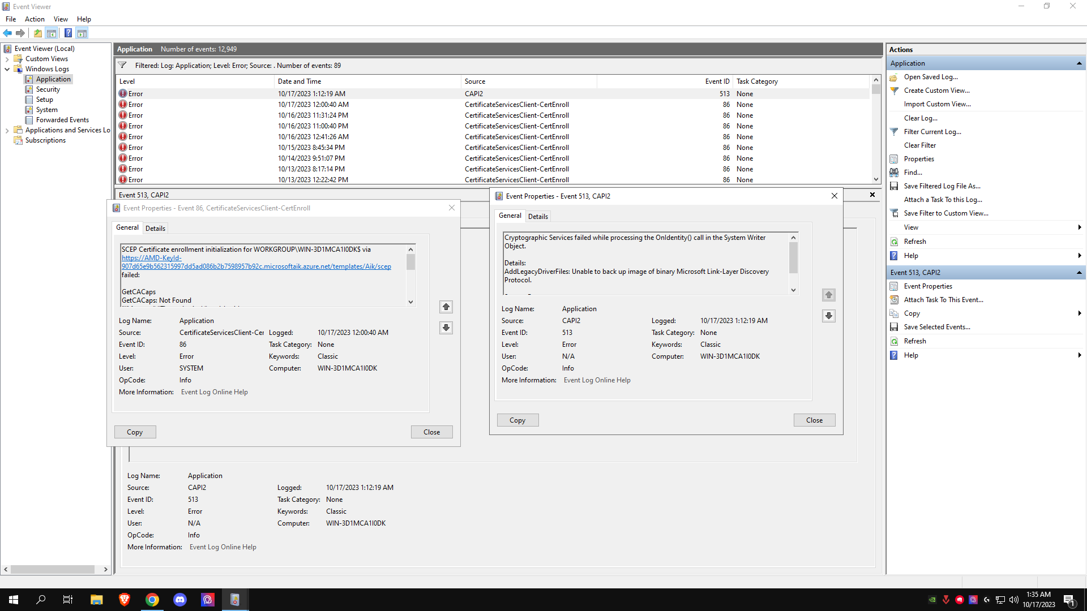1087x611 pixels.
Task: Click the Help toolbar icon
Action: pos(68,33)
